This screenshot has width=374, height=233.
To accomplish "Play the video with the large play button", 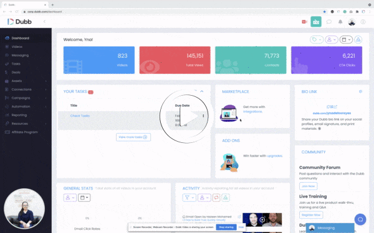I will [x=184, y=117].
